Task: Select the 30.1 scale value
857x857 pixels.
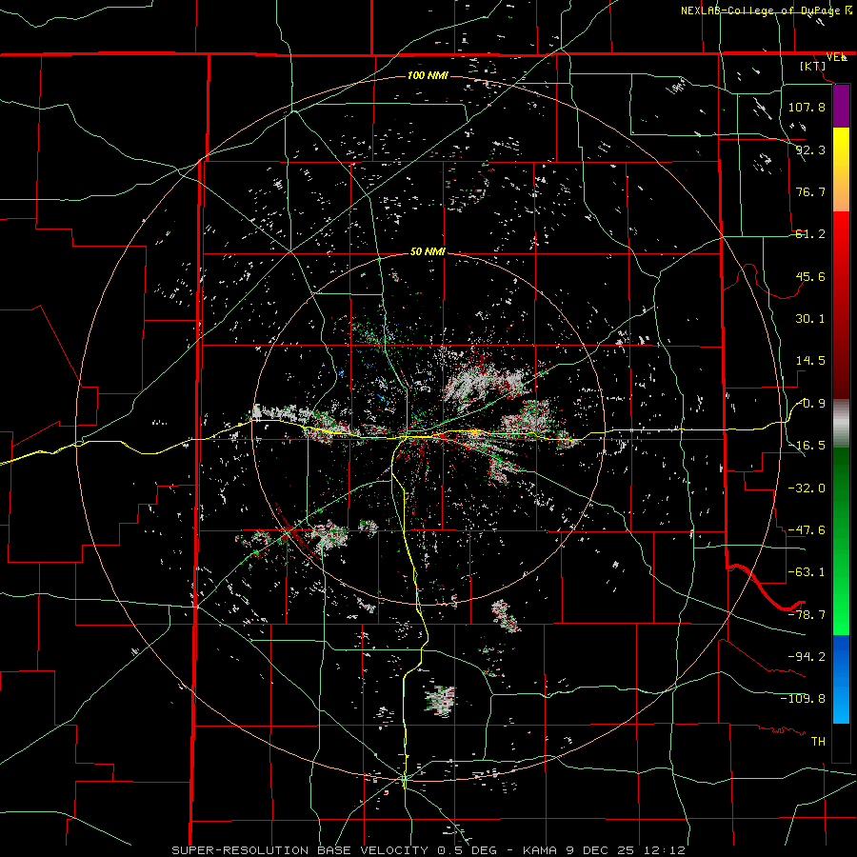Action: click(x=810, y=319)
